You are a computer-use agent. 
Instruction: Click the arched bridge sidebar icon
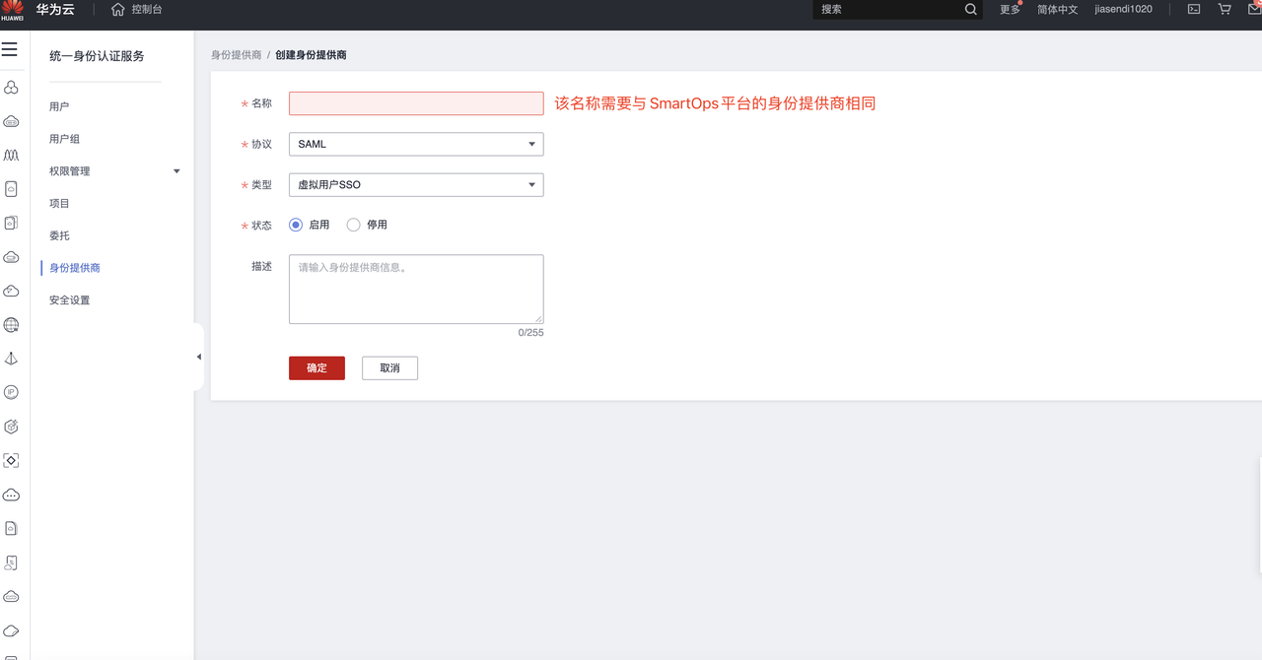tap(11, 156)
